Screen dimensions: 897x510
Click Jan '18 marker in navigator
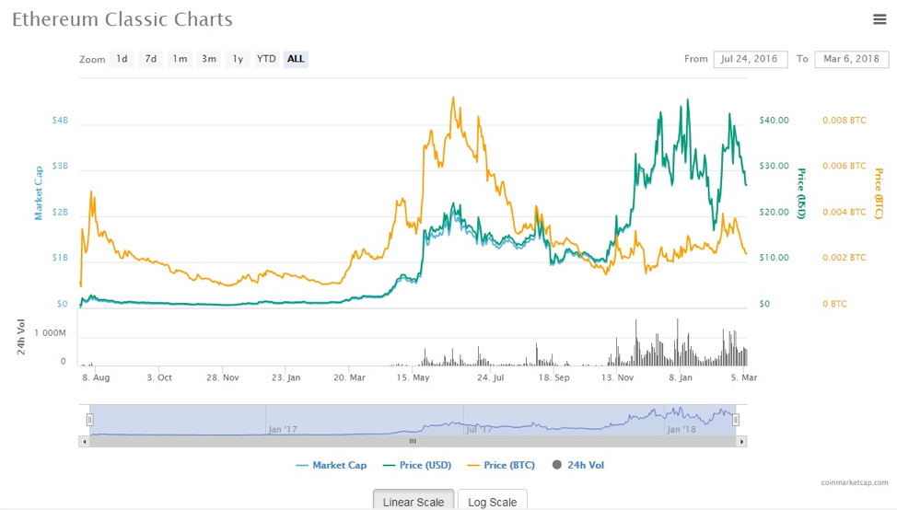click(681, 429)
